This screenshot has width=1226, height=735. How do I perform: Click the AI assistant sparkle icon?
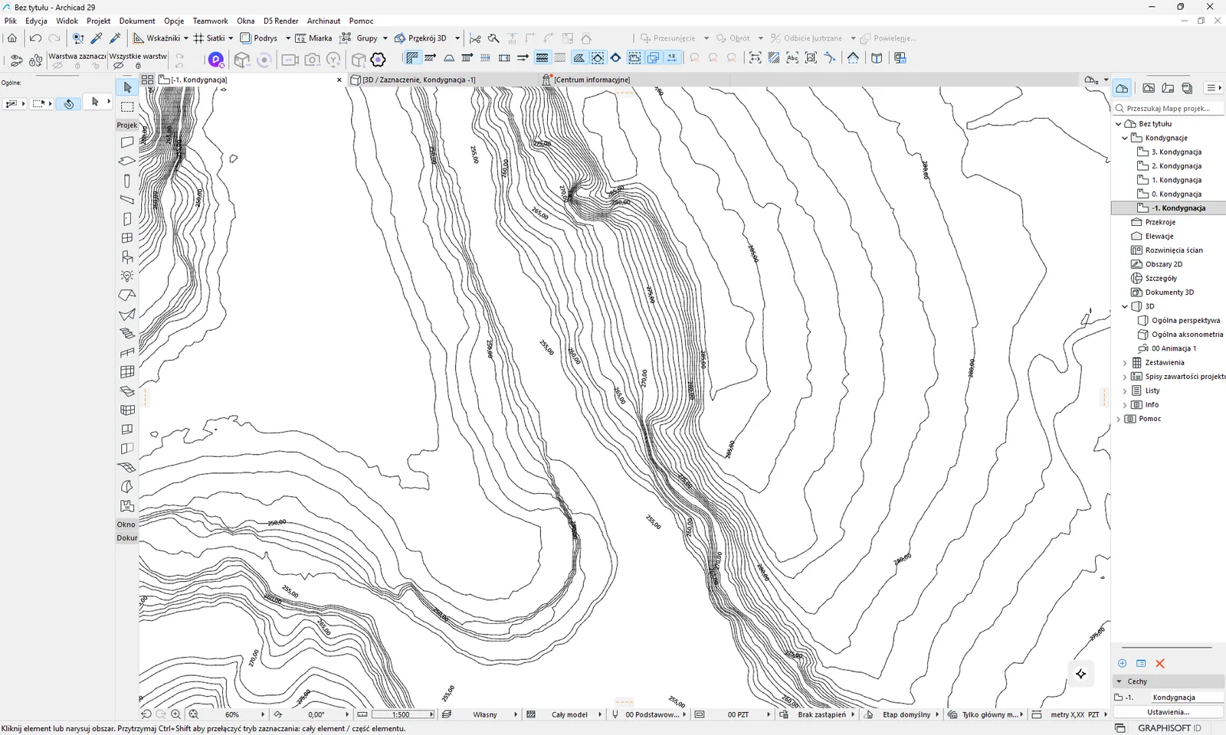[x=1081, y=674]
